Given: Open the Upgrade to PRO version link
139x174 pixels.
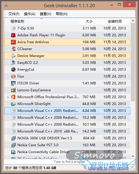Looking at the screenshot, I should tap(108, 168).
